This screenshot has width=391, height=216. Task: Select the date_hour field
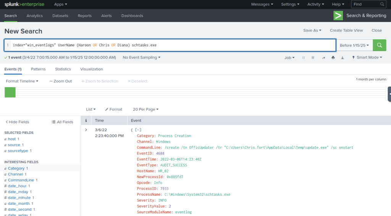tap(17, 186)
